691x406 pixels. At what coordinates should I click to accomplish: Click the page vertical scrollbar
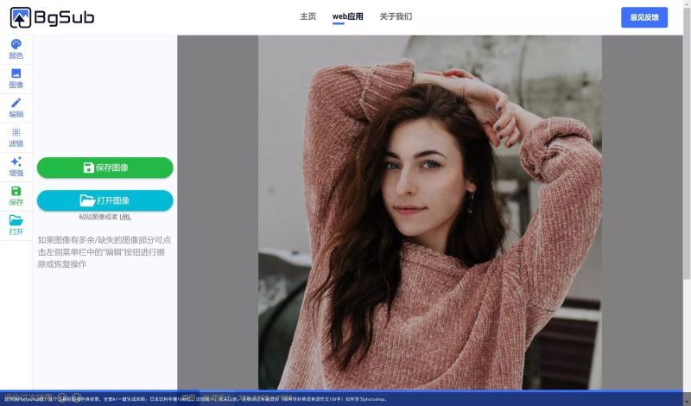pos(687,143)
